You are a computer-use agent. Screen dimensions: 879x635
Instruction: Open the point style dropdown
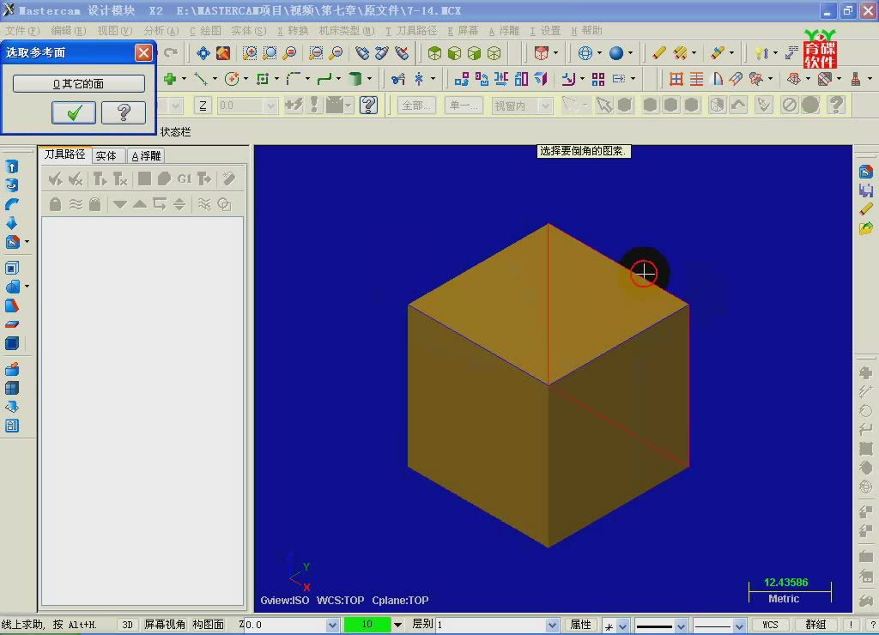point(622,626)
